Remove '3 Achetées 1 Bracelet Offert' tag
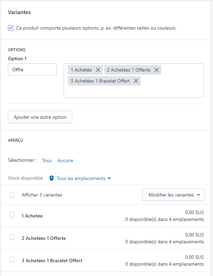The width and height of the screenshot is (213, 276). (x=136, y=81)
